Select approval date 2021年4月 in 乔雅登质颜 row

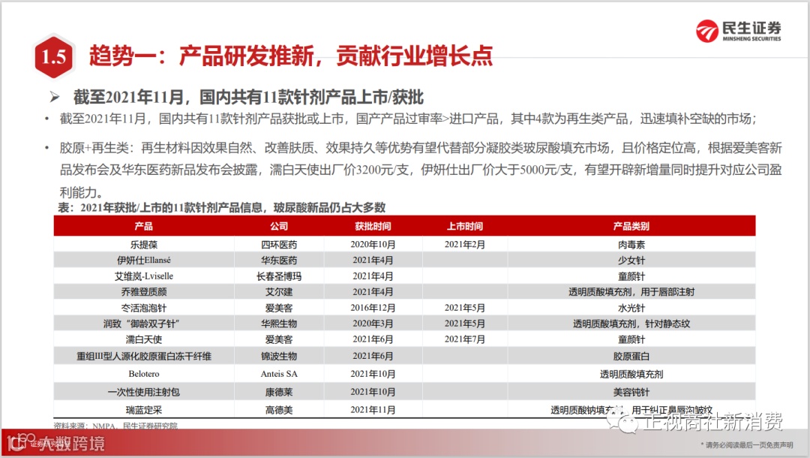pos(373,291)
